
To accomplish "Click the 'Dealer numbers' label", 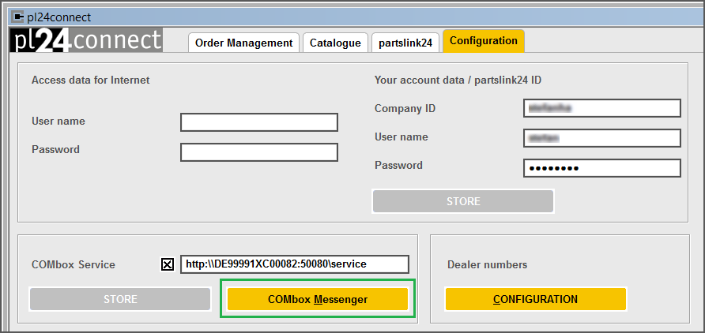I will coord(487,265).
